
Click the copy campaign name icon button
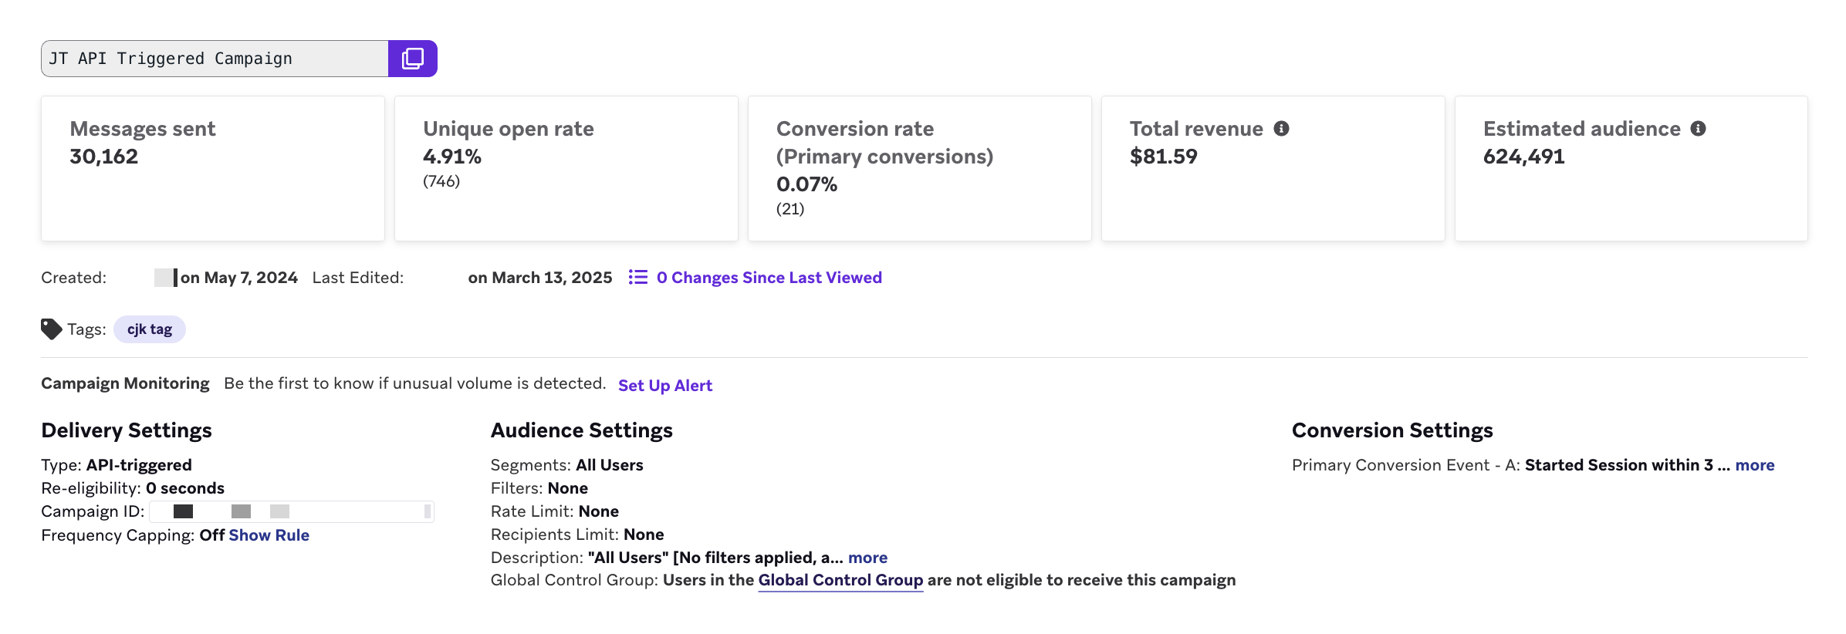(x=413, y=59)
